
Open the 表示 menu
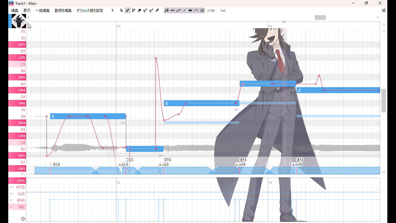click(27, 11)
